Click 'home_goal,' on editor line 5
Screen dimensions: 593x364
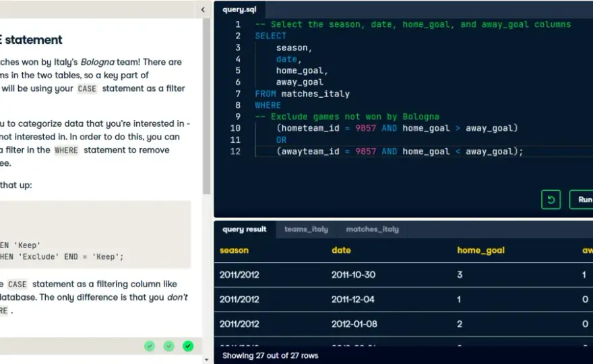[302, 71]
